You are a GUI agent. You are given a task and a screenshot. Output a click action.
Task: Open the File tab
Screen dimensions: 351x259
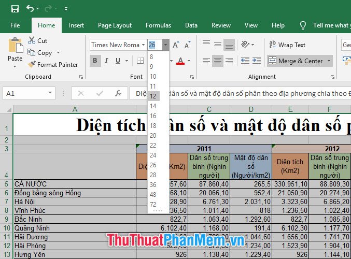(15, 25)
